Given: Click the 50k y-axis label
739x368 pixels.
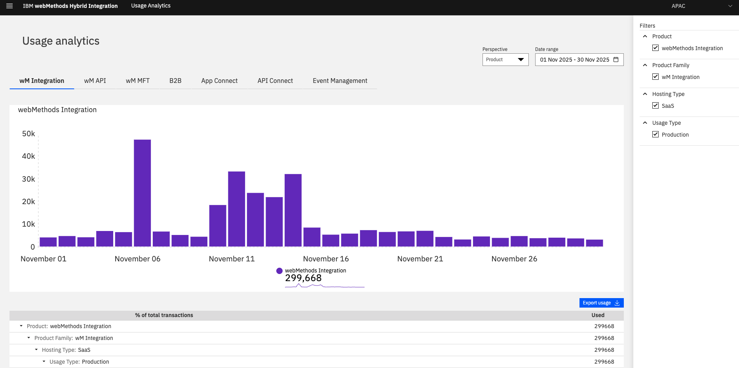Looking at the screenshot, I should point(28,134).
